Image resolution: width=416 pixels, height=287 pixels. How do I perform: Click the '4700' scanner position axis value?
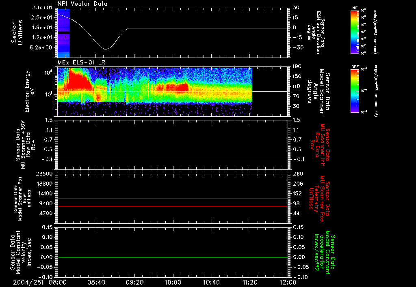tap(45, 213)
